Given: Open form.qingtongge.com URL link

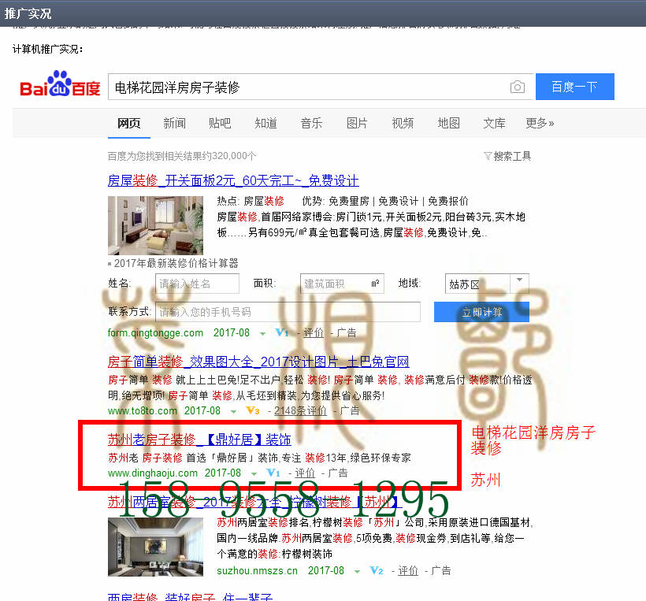Looking at the screenshot, I should [155, 333].
